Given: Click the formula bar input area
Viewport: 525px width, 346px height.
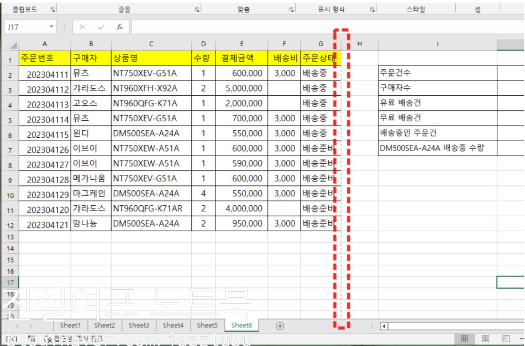Looking at the screenshot, I should click(x=328, y=27).
